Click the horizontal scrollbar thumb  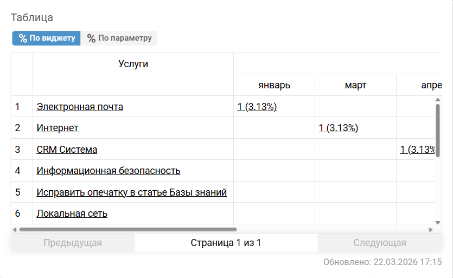click(x=127, y=230)
